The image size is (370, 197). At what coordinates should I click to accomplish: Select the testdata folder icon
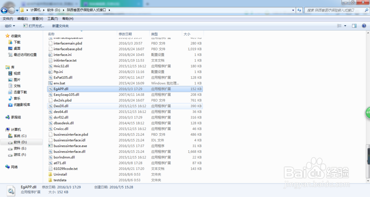(50, 180)
